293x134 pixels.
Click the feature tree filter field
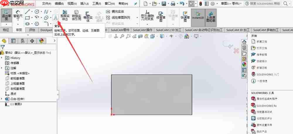point(28,47)
